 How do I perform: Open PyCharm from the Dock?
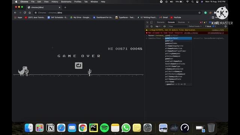[93, 127]
